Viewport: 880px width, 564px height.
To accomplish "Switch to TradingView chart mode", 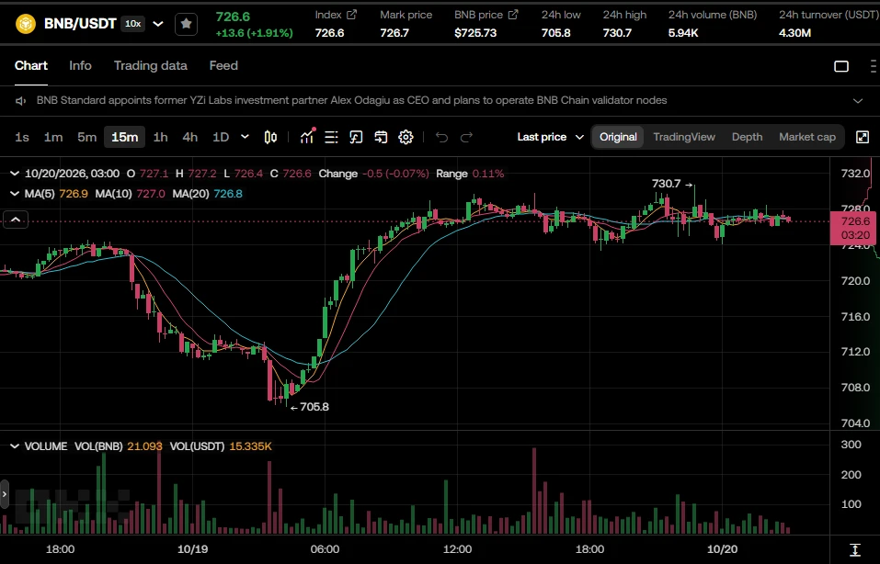I will pyautogui.click(x=684, y=137).
